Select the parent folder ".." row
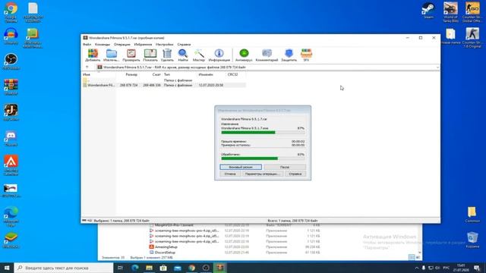This screenshot has height=273, width=486. [x=164, y=80]
